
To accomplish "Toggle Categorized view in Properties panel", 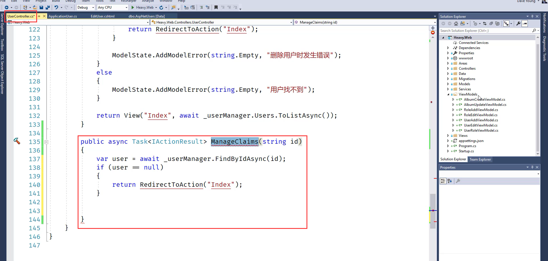I will coord(443,181).
